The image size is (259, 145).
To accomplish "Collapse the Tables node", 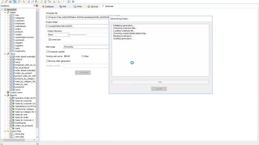I will click(x=5, y=12).
